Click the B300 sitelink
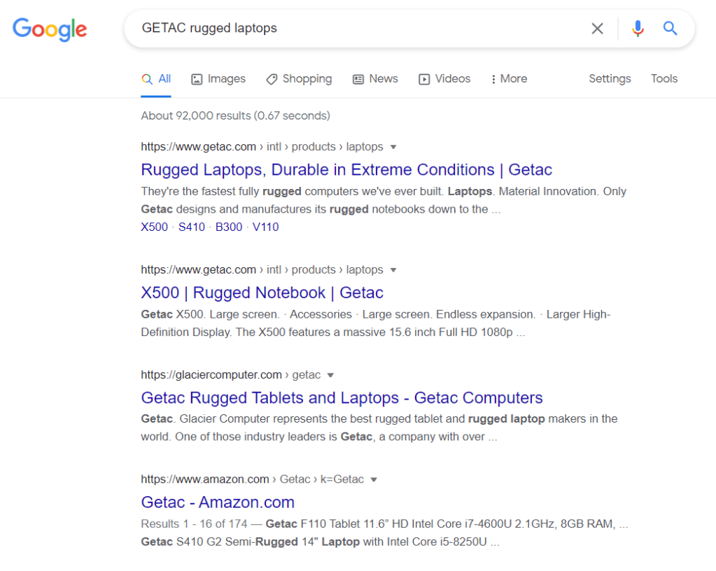 click(x=229, y=227)
